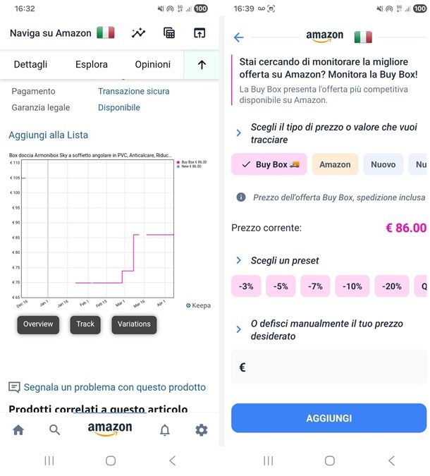Open settings gear icon
The width and height of the screenshot is (430, 476).
tap(202, 429)
